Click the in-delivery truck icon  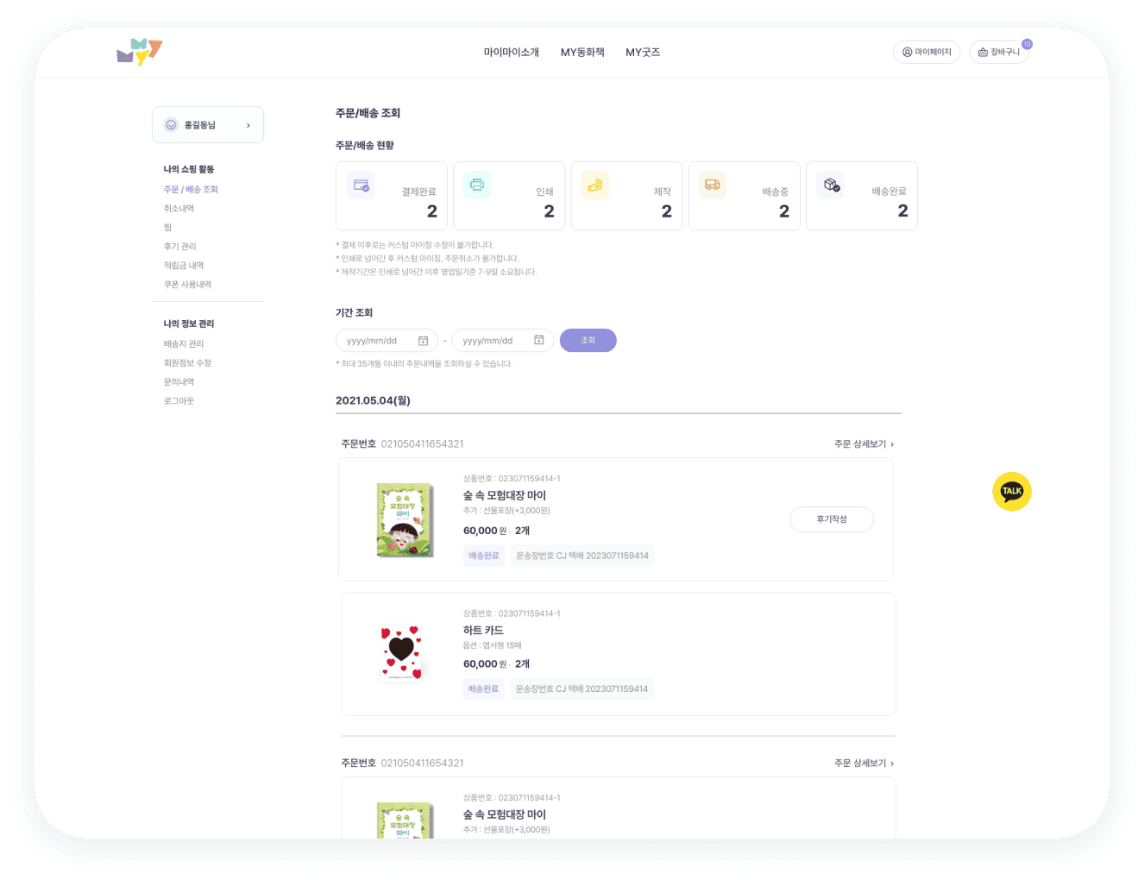point(712,185)
